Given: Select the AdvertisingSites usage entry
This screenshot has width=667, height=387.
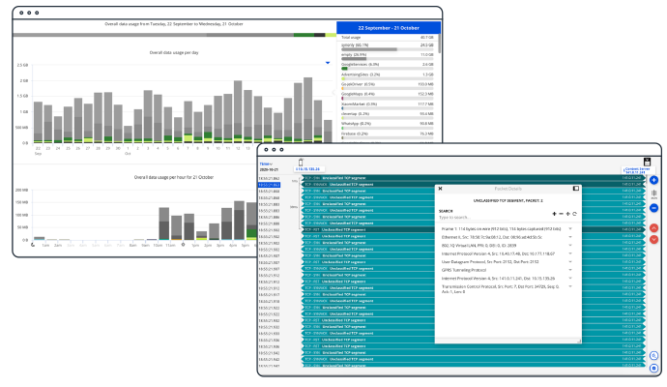Looking at the screenshot, I should point(387,76).
